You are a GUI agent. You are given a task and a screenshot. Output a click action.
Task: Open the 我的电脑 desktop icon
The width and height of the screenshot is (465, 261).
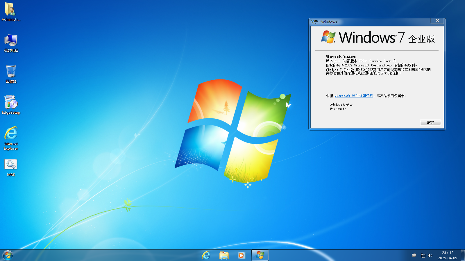[x=11, y=43]
